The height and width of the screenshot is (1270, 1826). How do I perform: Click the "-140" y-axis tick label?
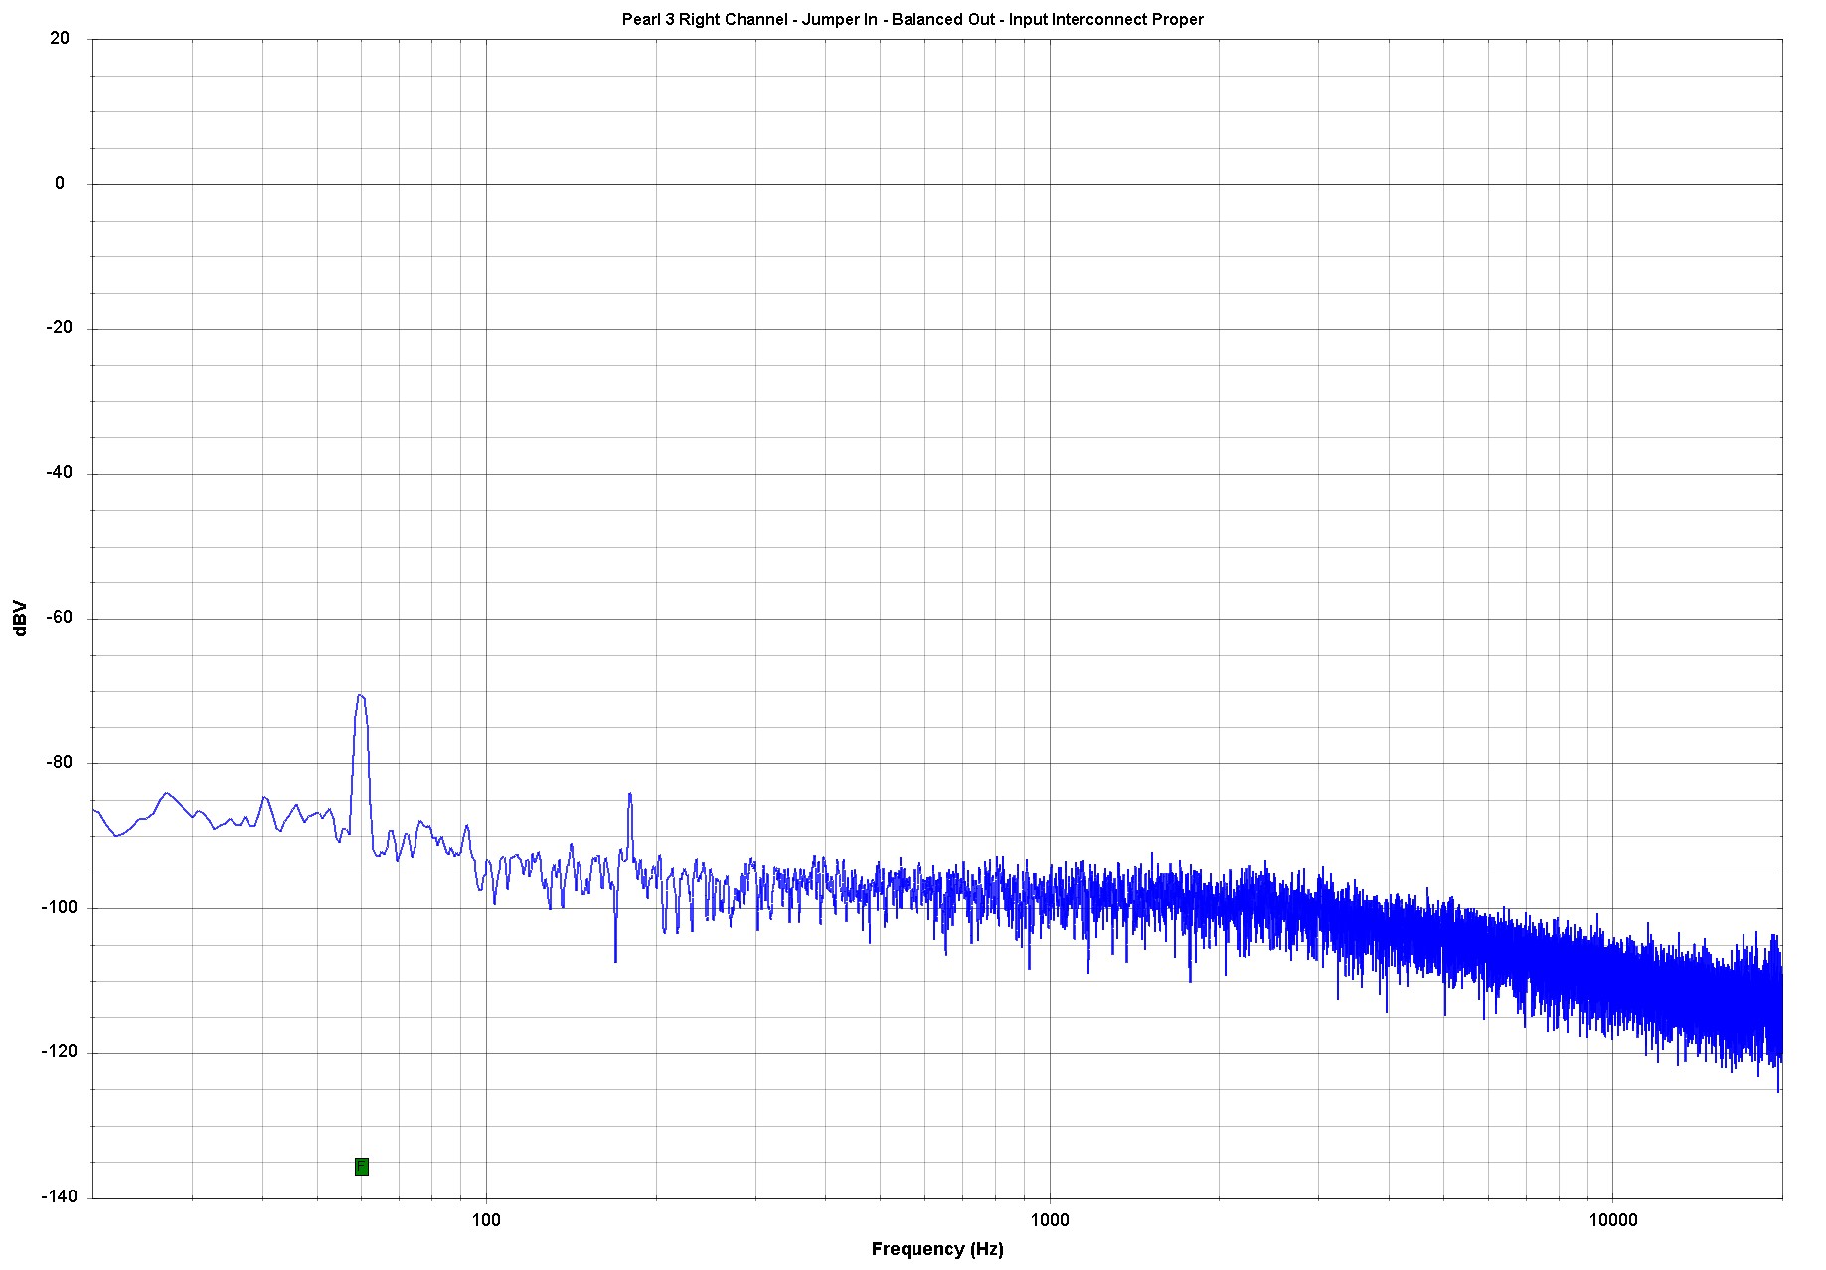click(58, 1197)
